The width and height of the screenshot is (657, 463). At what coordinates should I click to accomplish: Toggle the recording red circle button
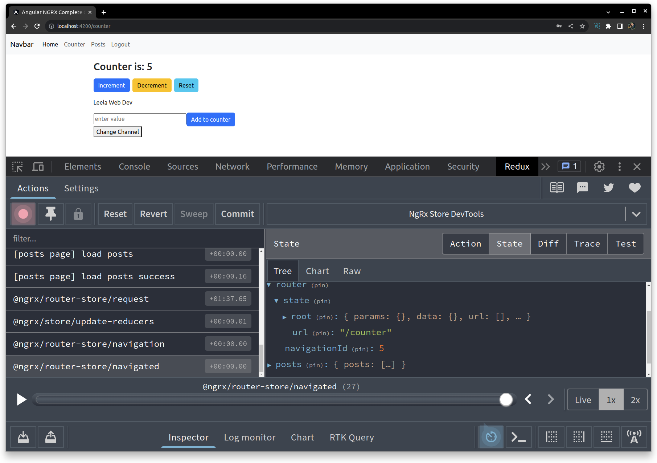pos(23,214)
